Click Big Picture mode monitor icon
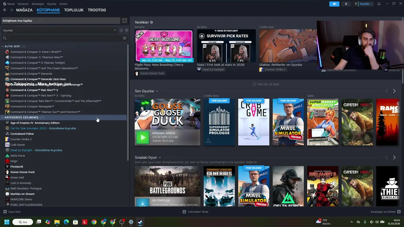This screenshot has height=227, width=404. tap(379, 4)
